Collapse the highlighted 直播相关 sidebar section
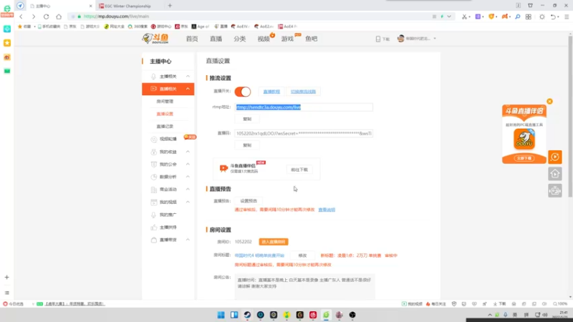 188,89
